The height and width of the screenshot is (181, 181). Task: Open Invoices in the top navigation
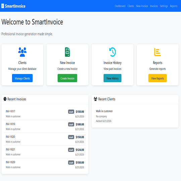(x=154, y=6)
